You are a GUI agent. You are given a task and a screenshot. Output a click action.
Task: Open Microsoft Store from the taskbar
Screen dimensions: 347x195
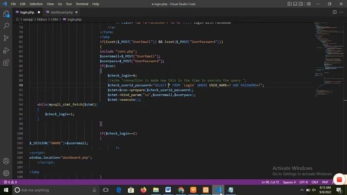[131, 190]
